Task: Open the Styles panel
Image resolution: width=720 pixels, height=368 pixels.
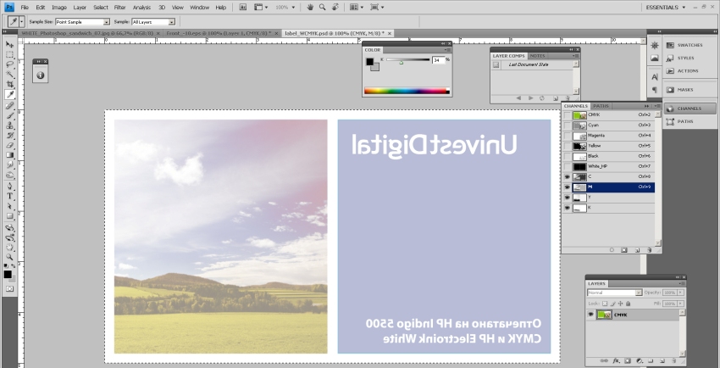Action: pos(690,58)
